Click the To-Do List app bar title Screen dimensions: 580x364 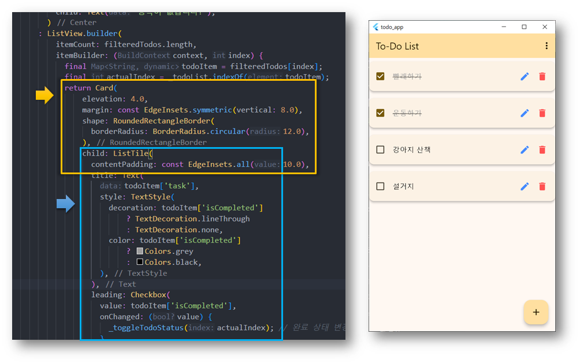pyautogui.click(x=397, y=46)
